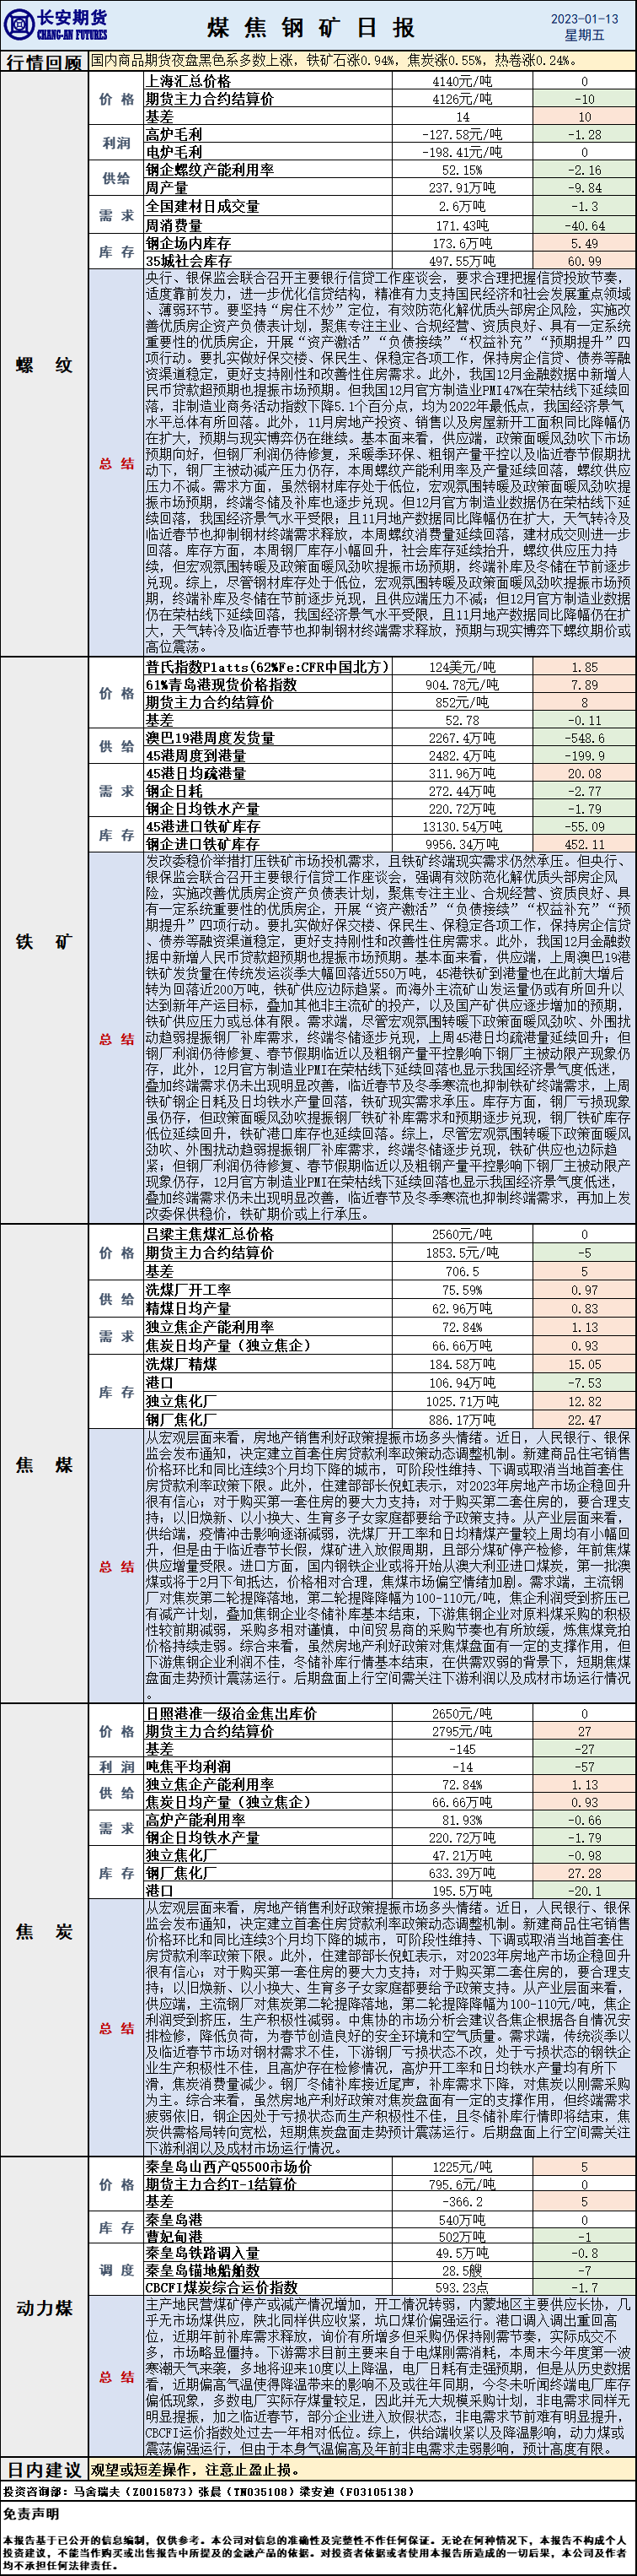
Task: Select the value 195.5万吨
Action: tap(461, 1891)
